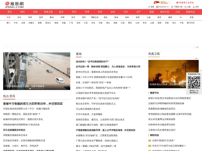The height and width of the screenshot is (151, 202).
Task: Open 问答神州 专访建筑师马岩松 link
Action: tap(162, 125)
